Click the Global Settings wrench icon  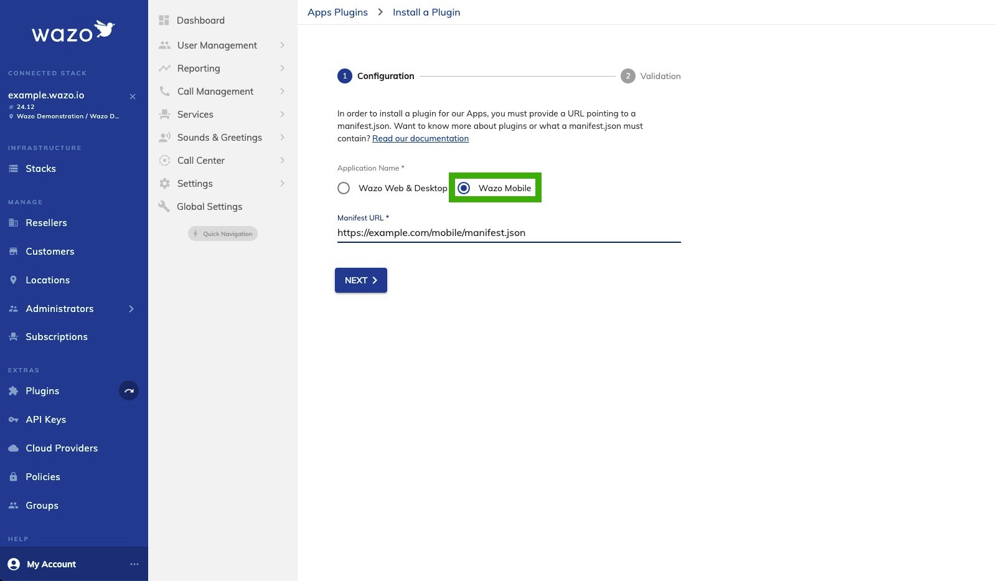[164, 207]
